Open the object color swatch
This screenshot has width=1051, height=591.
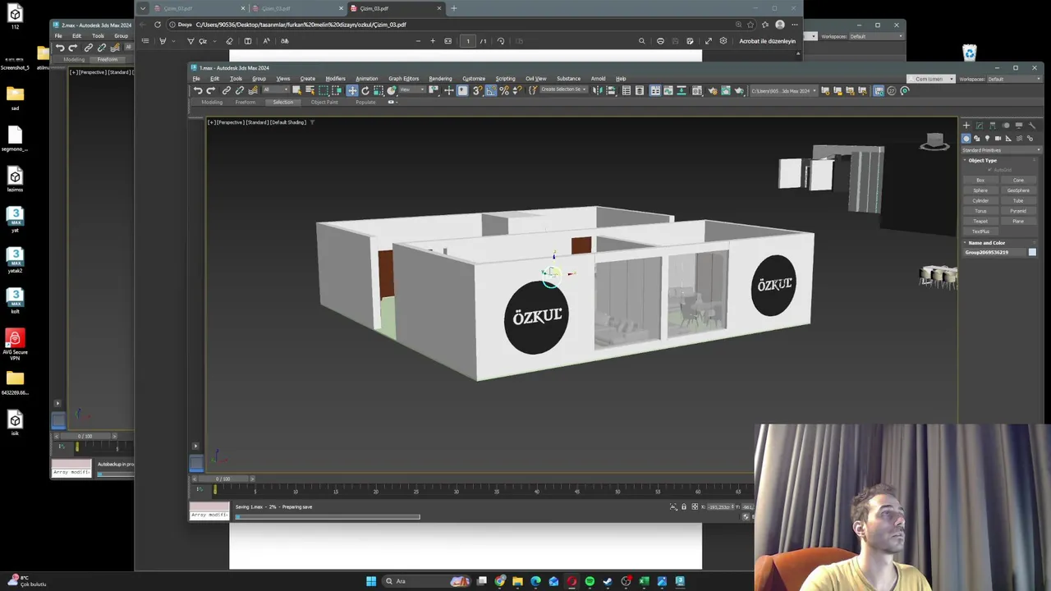[1032, 252]
